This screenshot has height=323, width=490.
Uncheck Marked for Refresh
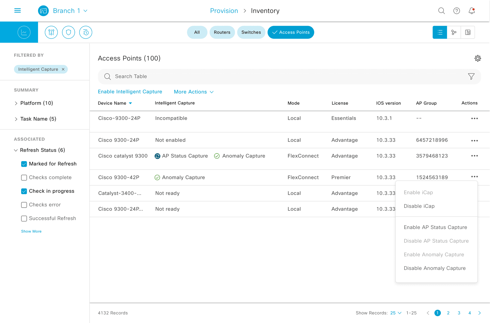click(x=24, y=164)
